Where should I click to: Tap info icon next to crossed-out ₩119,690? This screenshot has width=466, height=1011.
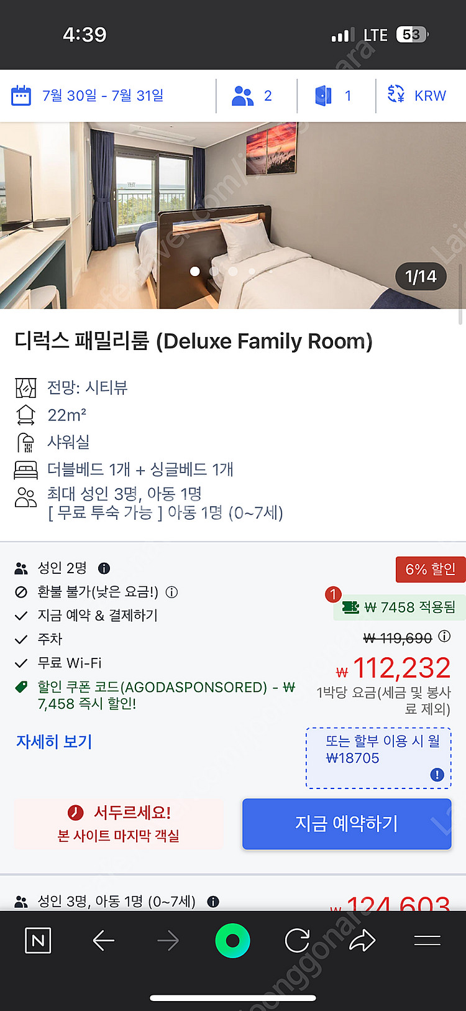coord(444,636)
